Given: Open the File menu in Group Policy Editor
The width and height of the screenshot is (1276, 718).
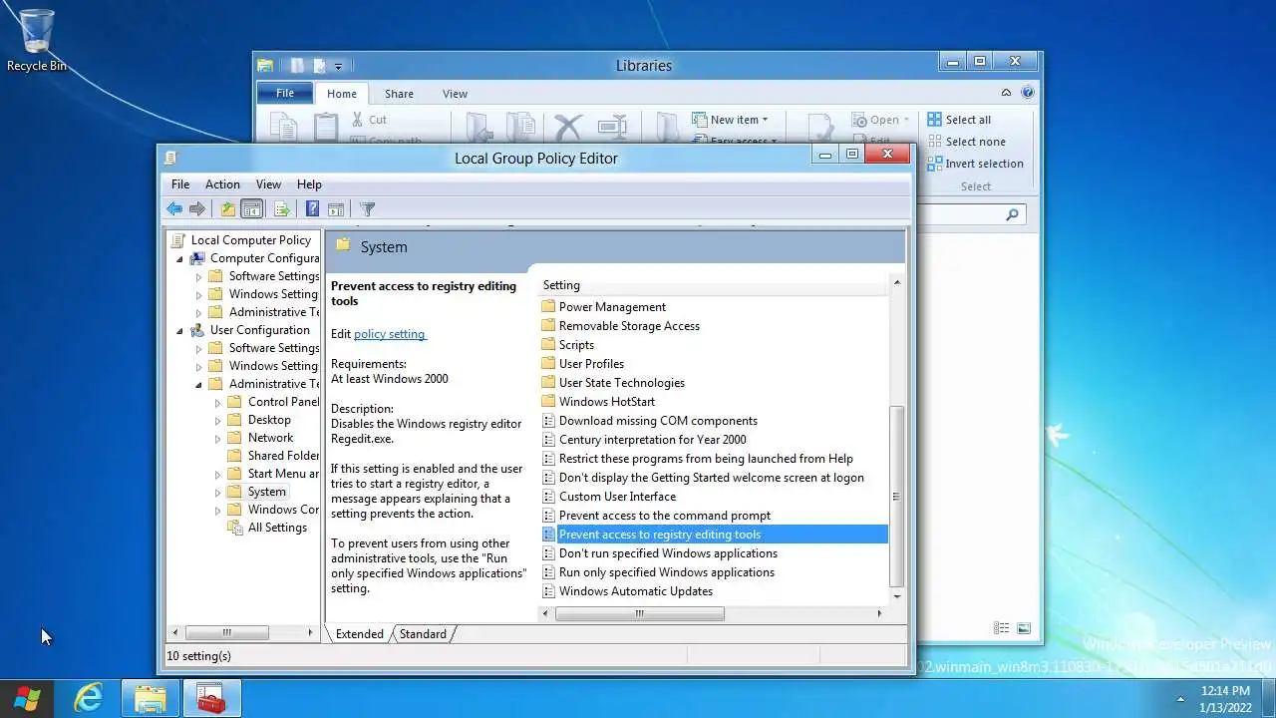Looking at the screenshot, I should point(180,184).
